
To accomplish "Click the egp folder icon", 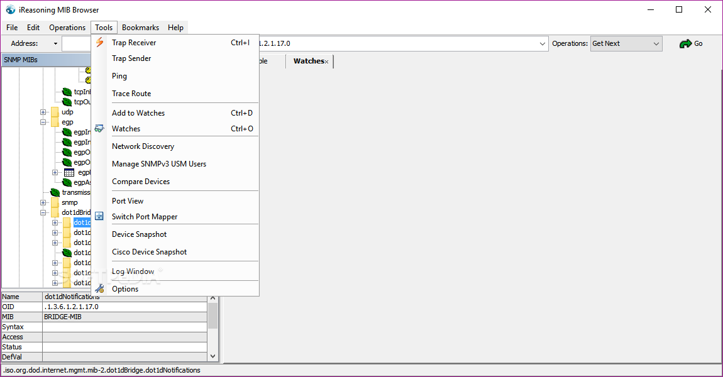I will 55,122.
